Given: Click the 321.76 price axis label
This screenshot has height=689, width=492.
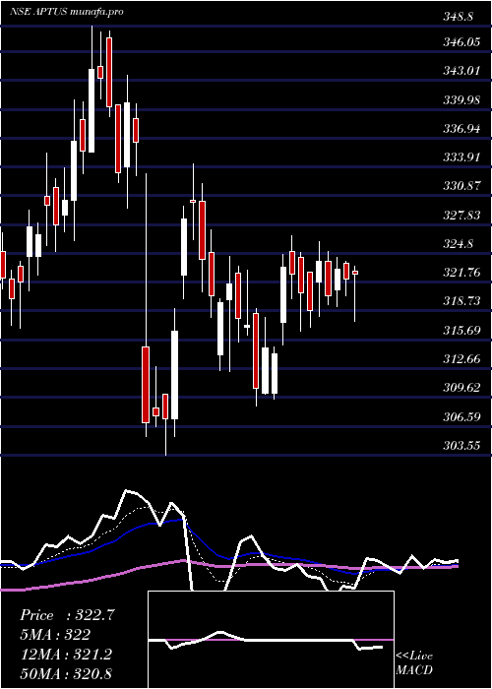Looking at the screenshot, I should (x=461, y=273).
